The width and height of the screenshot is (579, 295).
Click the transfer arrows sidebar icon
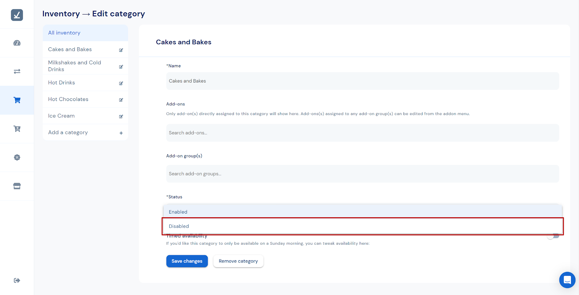click(x=17, y=71)
